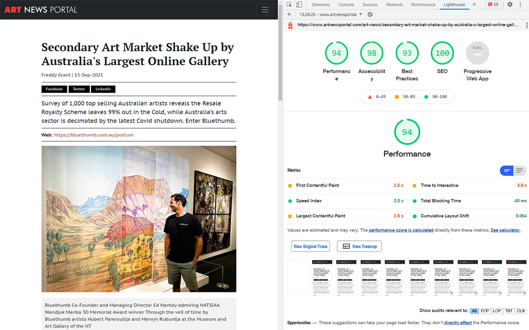The width and height of the screenshot is (529, 330).
Task: Click the View Treemap button
Action: click(359, 246)
